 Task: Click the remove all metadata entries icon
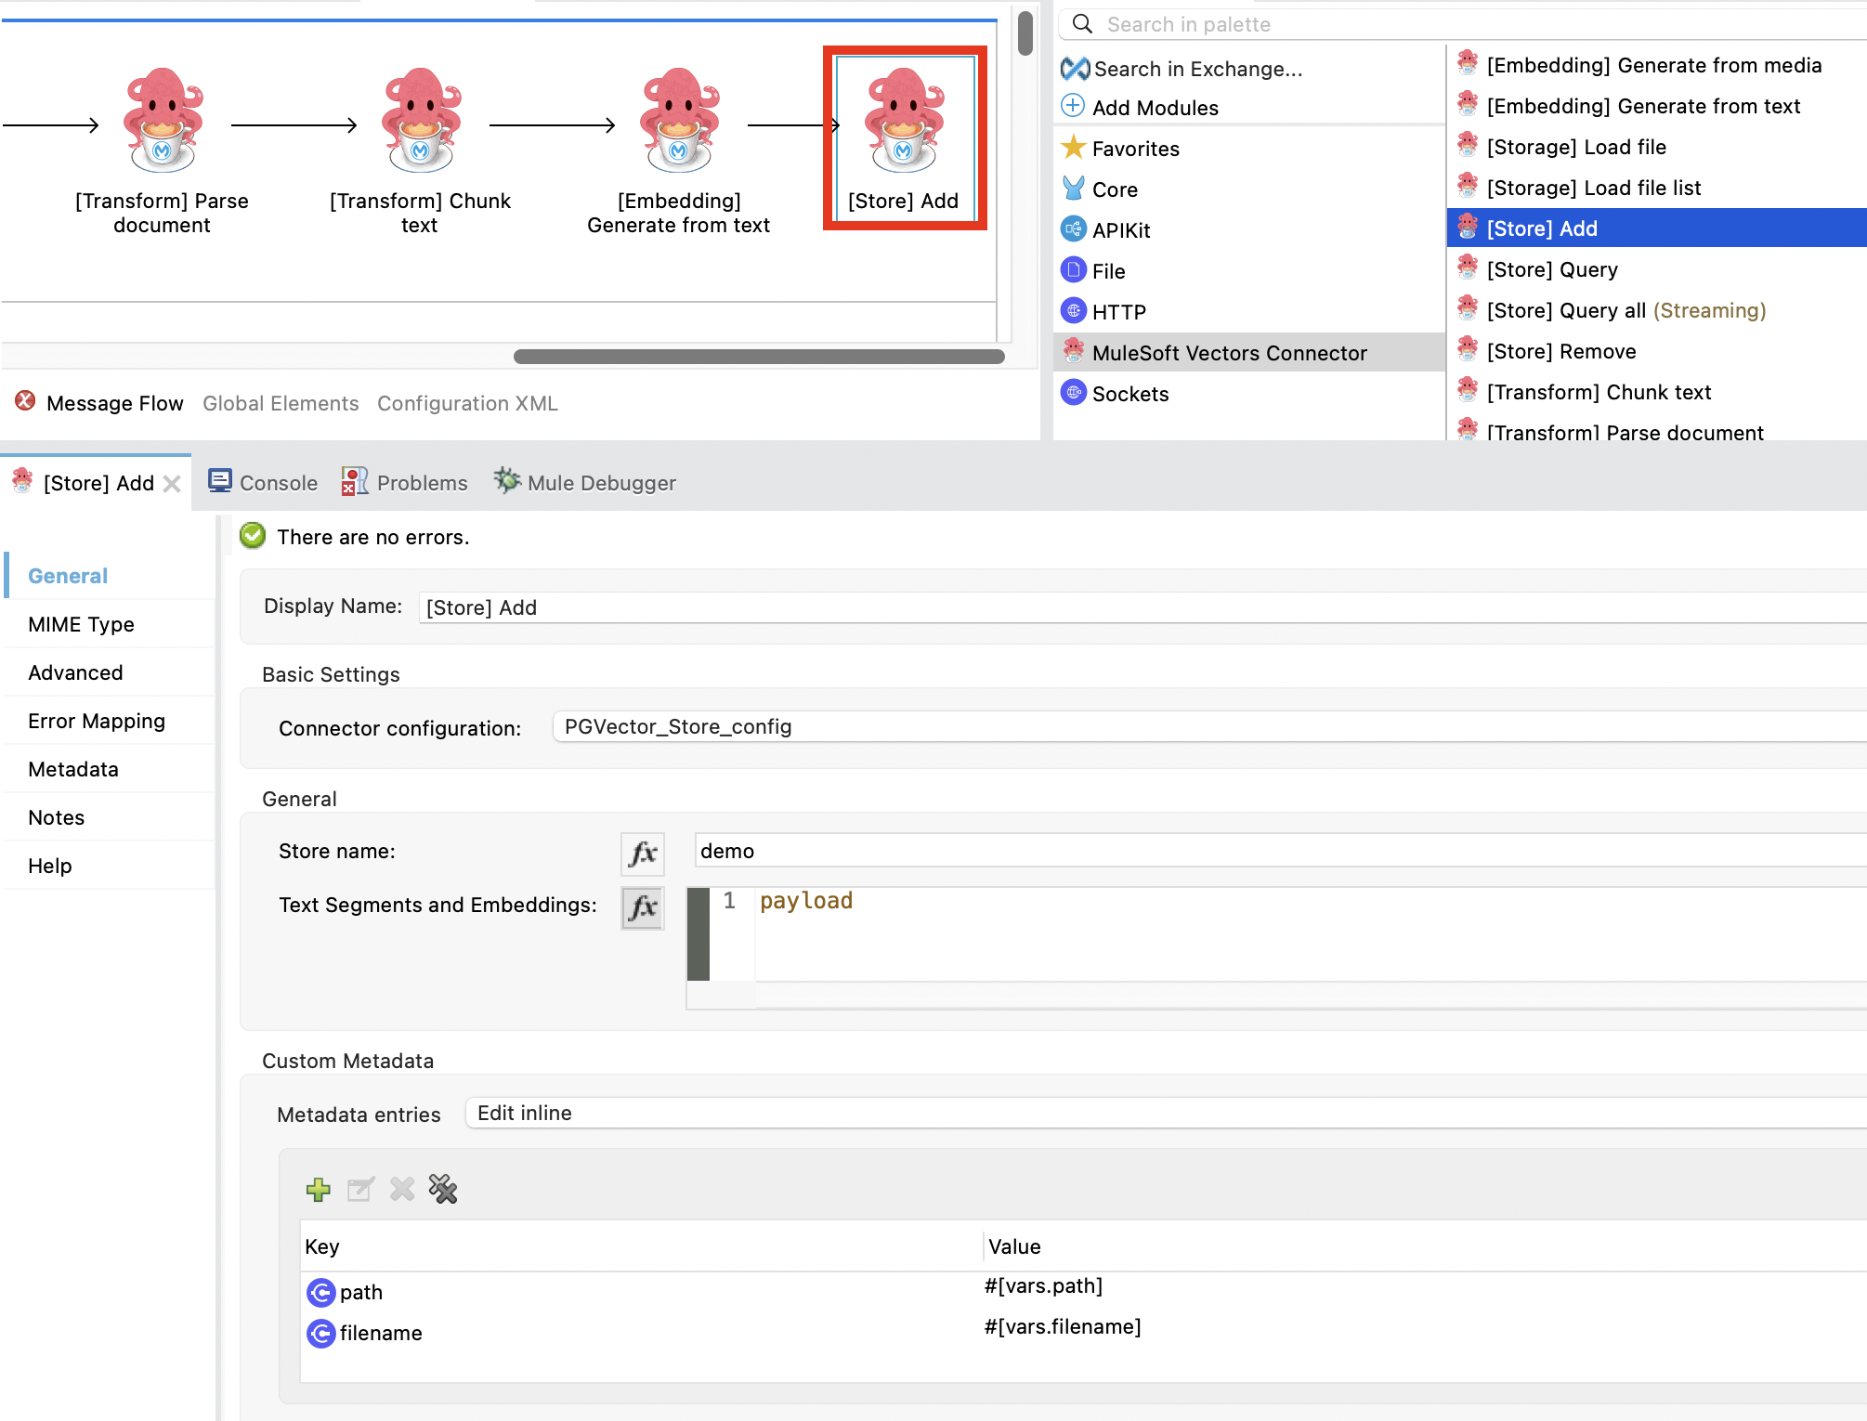443,1190
